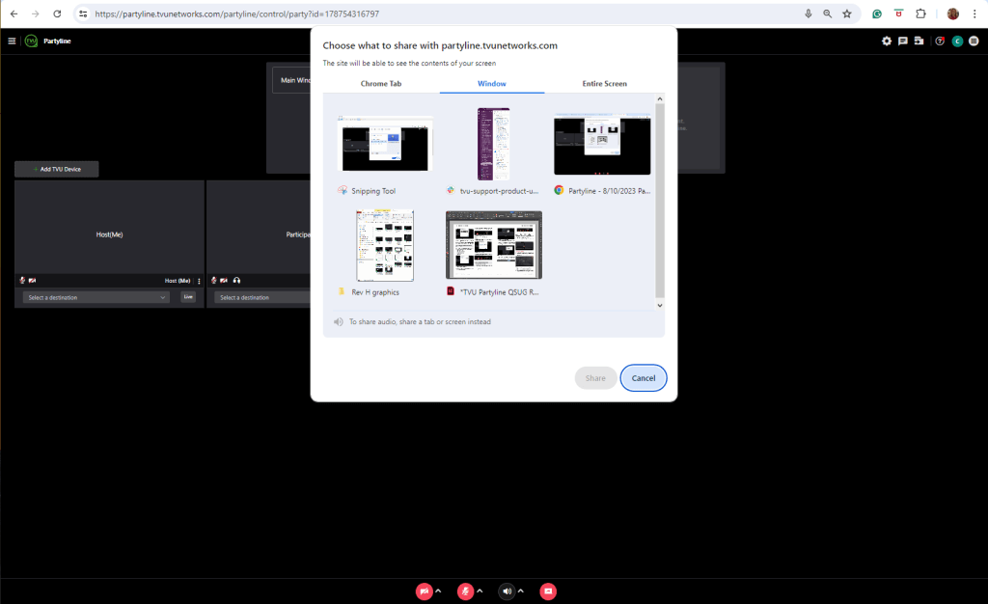Open the Partyline chat panel icon

pyautogui.click(x=903, y=41)
